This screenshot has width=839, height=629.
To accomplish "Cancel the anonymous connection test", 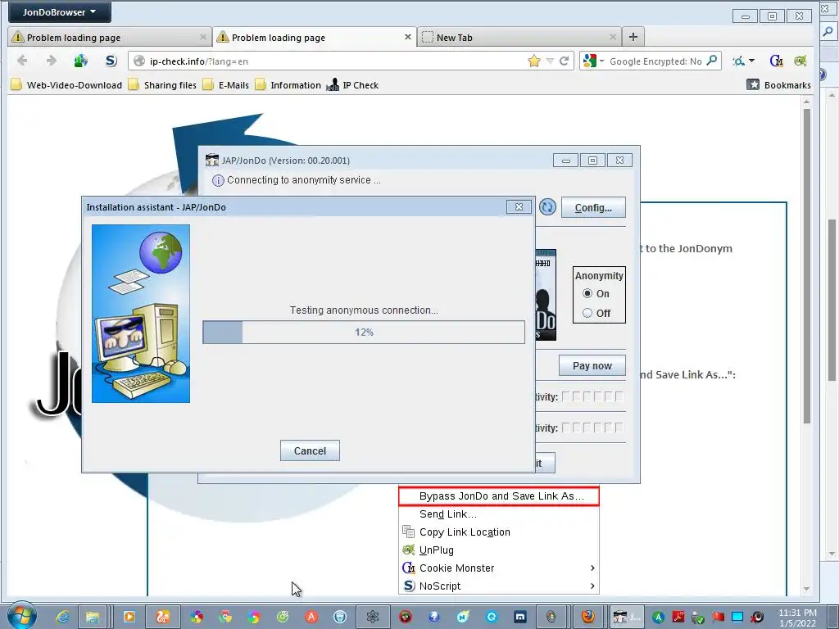I will click(310, 451).
